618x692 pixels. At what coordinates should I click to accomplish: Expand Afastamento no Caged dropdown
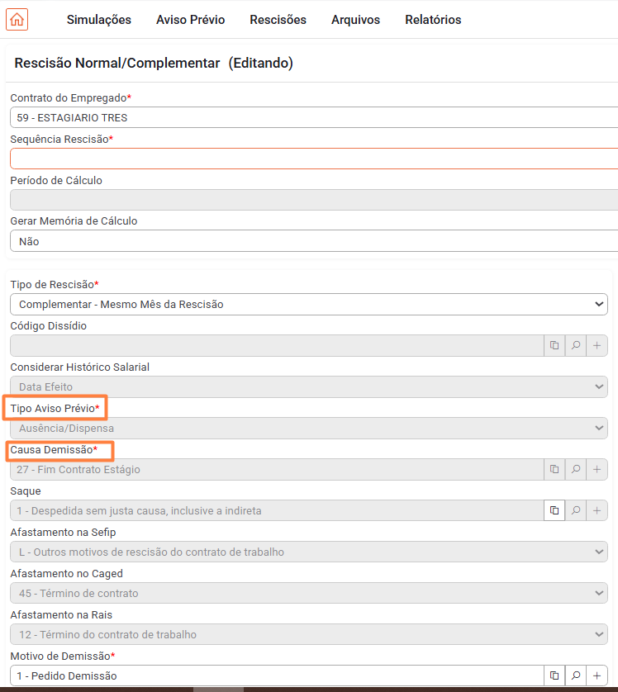click(x=309, y=593)
